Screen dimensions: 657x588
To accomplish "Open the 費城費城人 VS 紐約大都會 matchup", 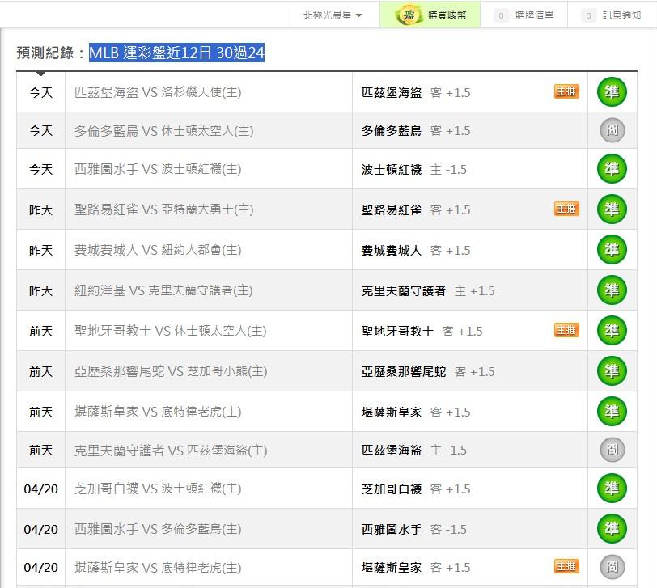I will coord(158,250).
